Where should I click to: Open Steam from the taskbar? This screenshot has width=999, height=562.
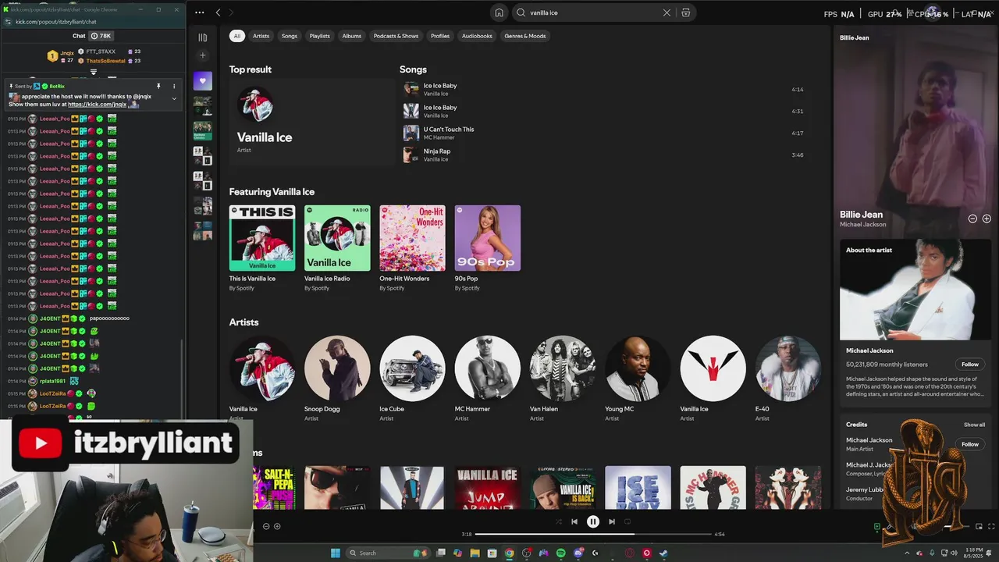point(663,553)
